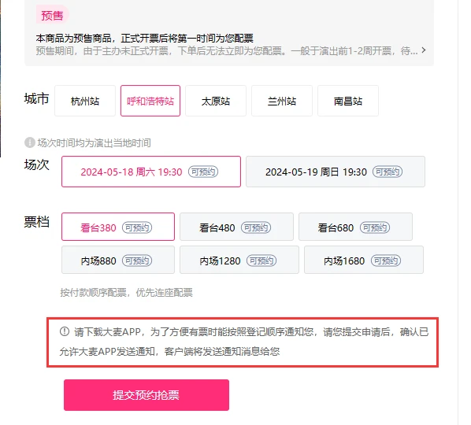Pick the 看台680 ticket tier

coord(355,227)
